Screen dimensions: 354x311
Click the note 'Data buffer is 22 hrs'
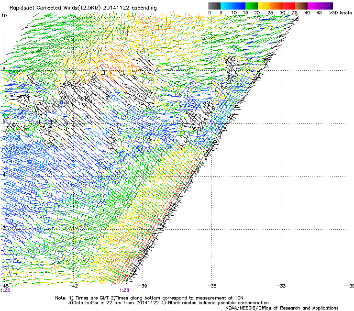(98, 303)
